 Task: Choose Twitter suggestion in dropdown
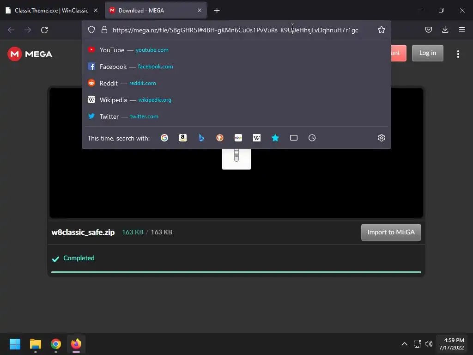(x=236, y=116)
